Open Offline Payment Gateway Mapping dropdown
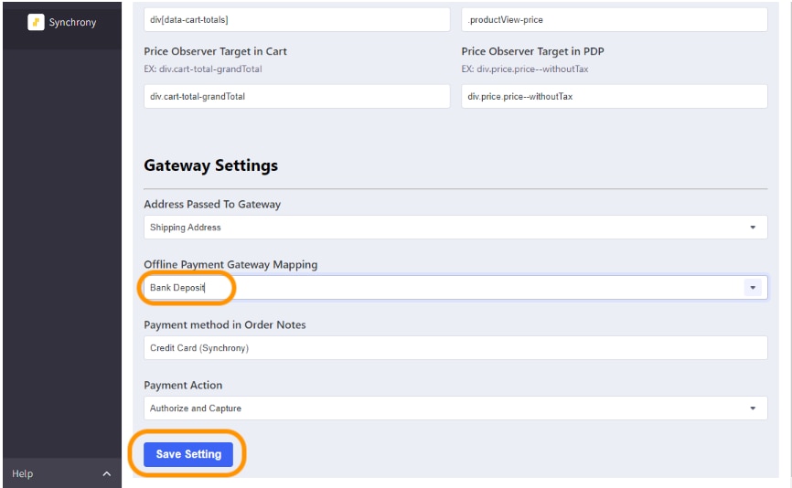 coord(455,288)
